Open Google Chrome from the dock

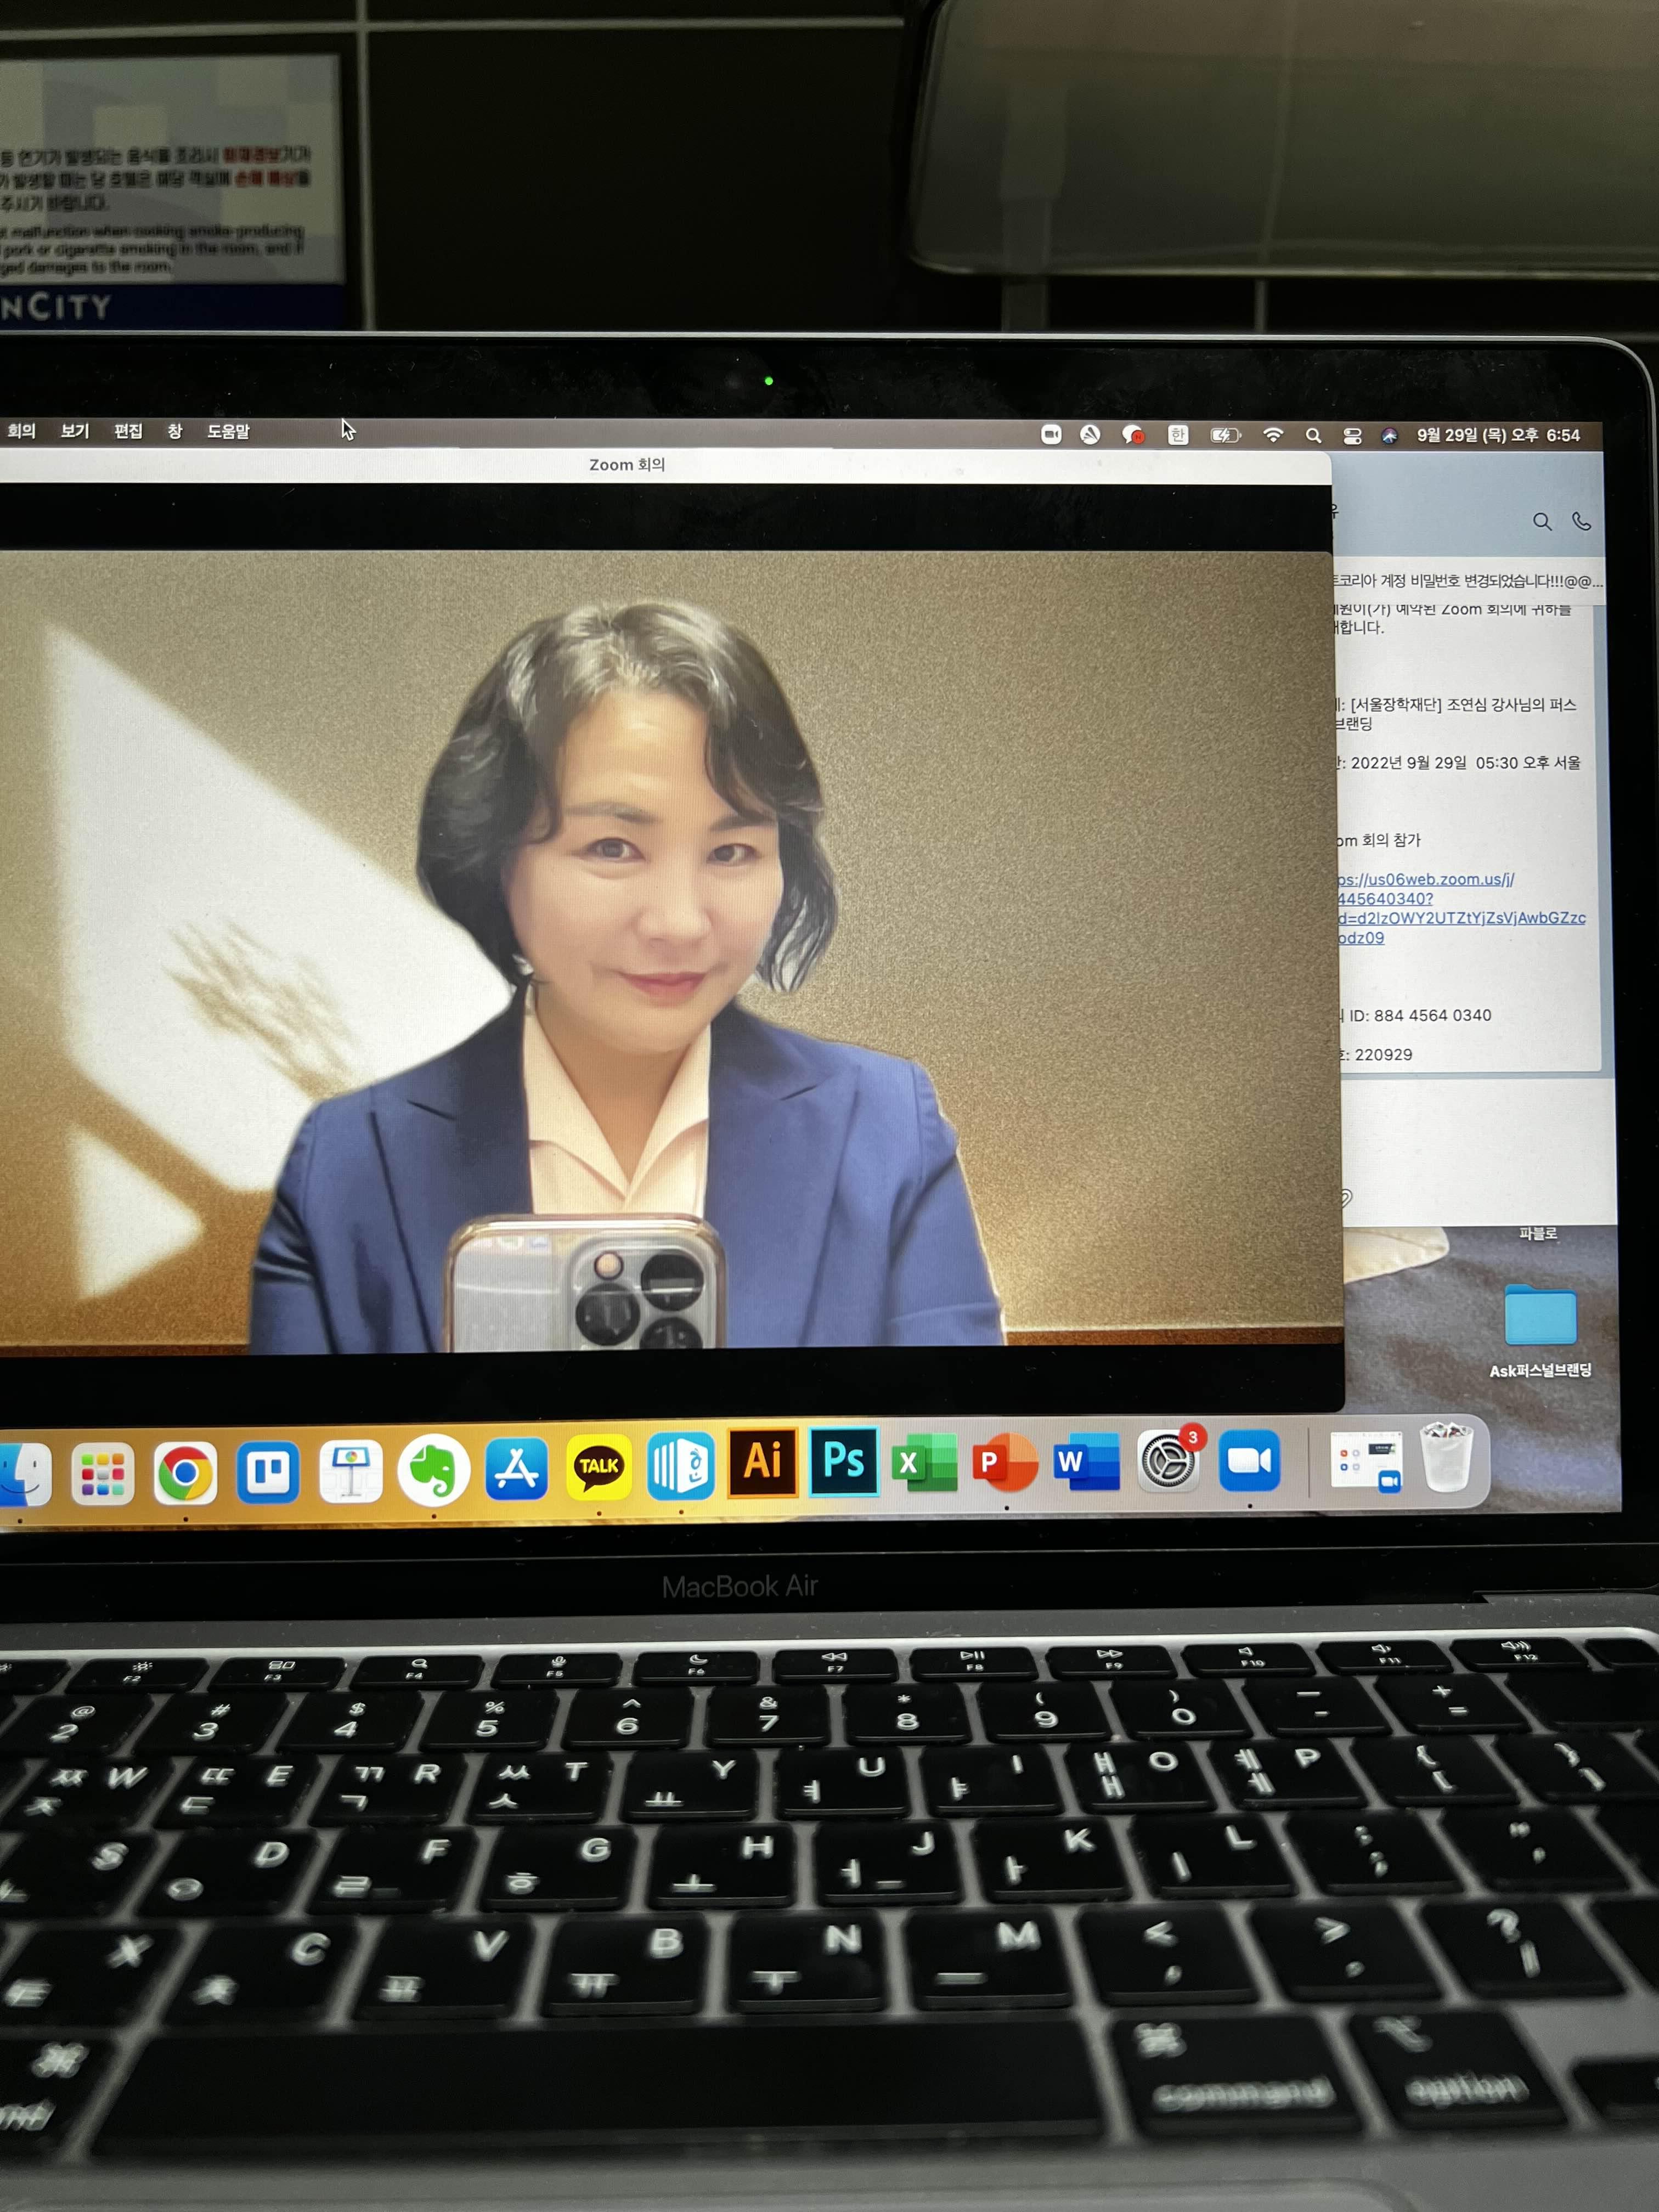coord(184,1473)
